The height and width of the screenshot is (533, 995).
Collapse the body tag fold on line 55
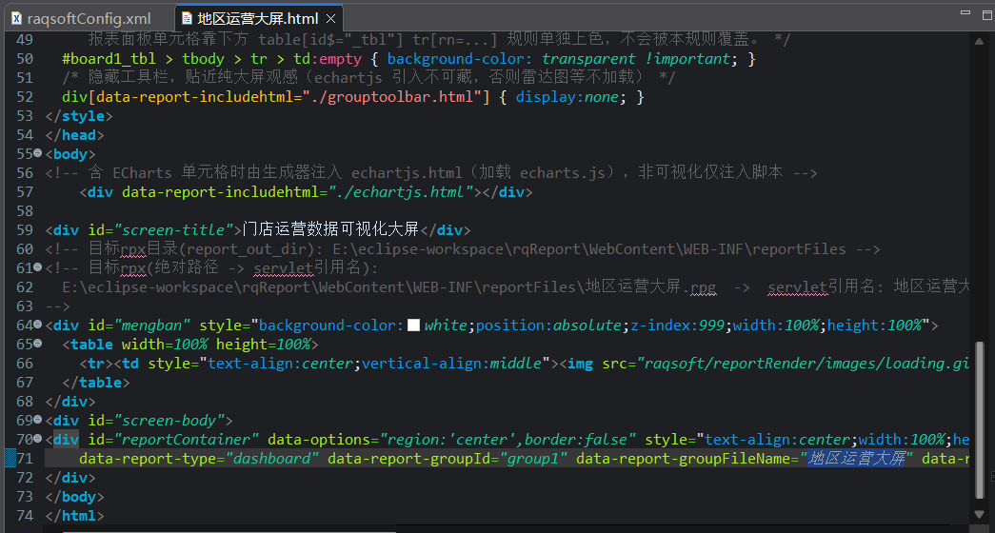tap(38, 153)
